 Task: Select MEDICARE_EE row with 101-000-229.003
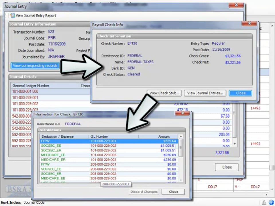(x=109, y=155)
